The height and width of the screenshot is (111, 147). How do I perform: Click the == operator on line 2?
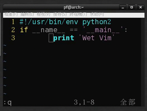(74, 30)
